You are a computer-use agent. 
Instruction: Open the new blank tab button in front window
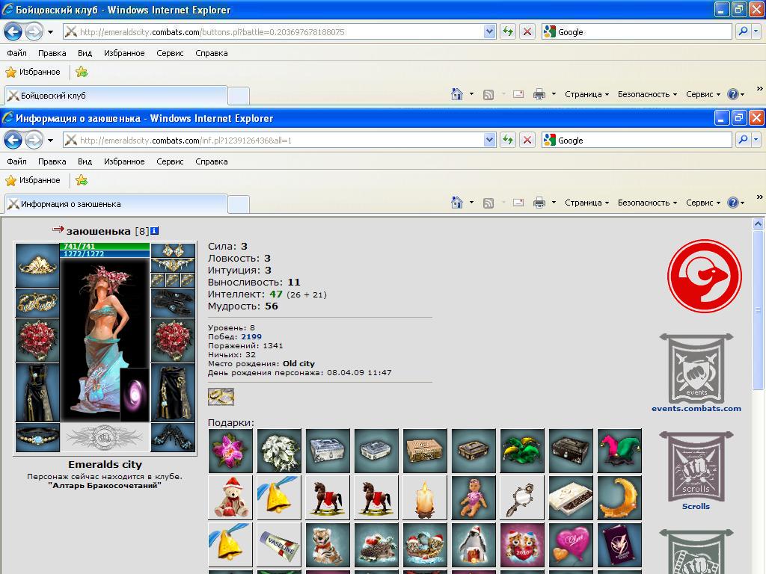(239, 205)
